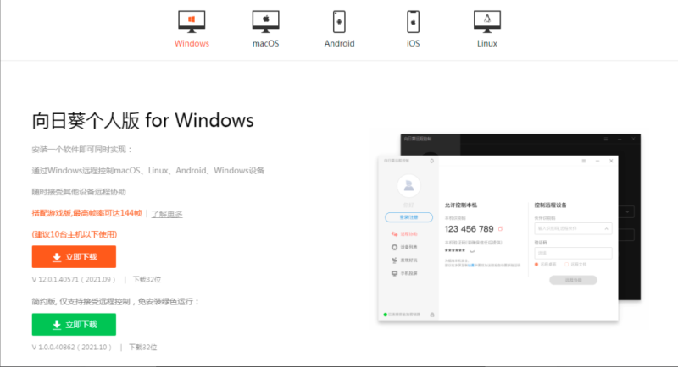The height and width of the screenshot is (367, 678).
Task: Select 设备列表 sidebar item in the preview
Action: [405, 247]
